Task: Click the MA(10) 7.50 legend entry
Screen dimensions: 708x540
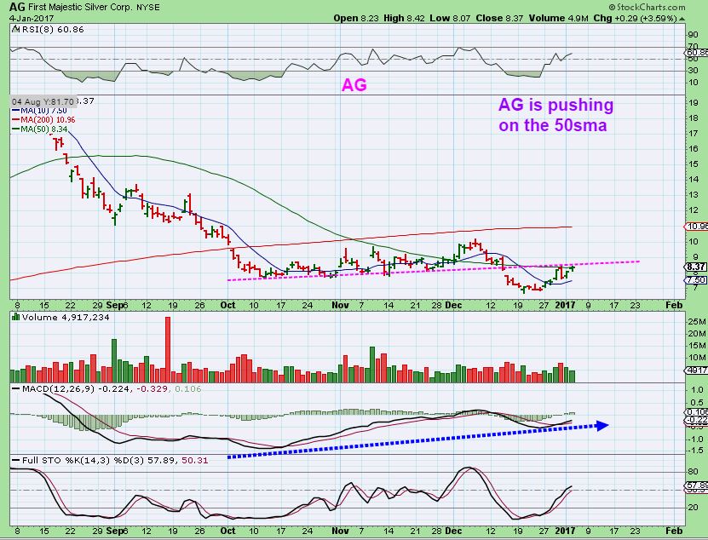Action: [x=39, y=111]
